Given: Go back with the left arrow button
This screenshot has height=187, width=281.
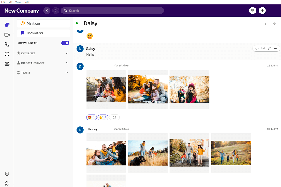Looking at the screenshot, I should pos(47,11).
